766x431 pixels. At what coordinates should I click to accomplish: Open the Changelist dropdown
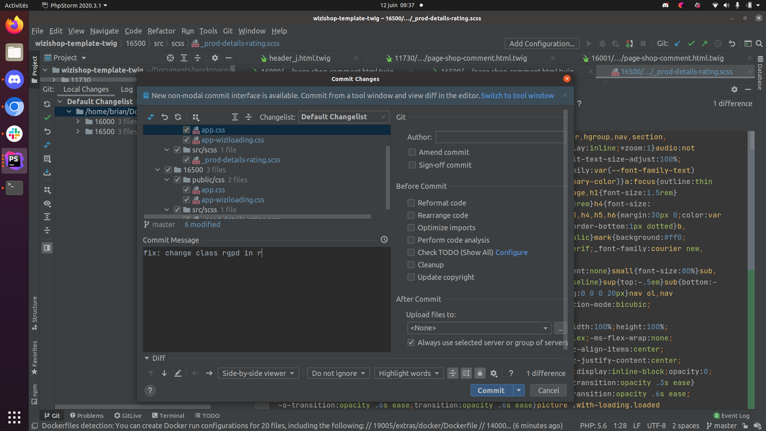coord(344,117)
